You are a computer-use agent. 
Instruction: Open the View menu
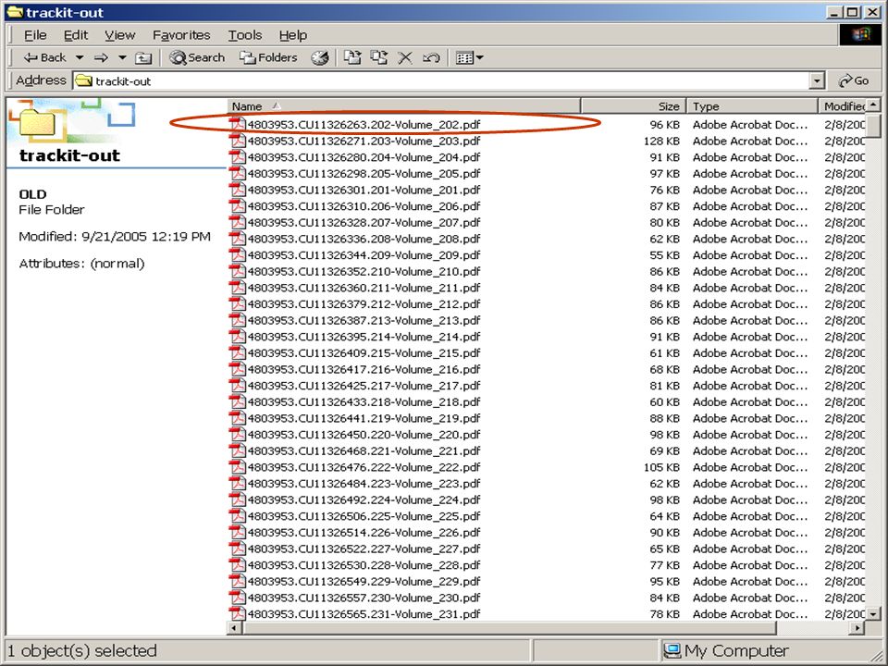[119, 35]
